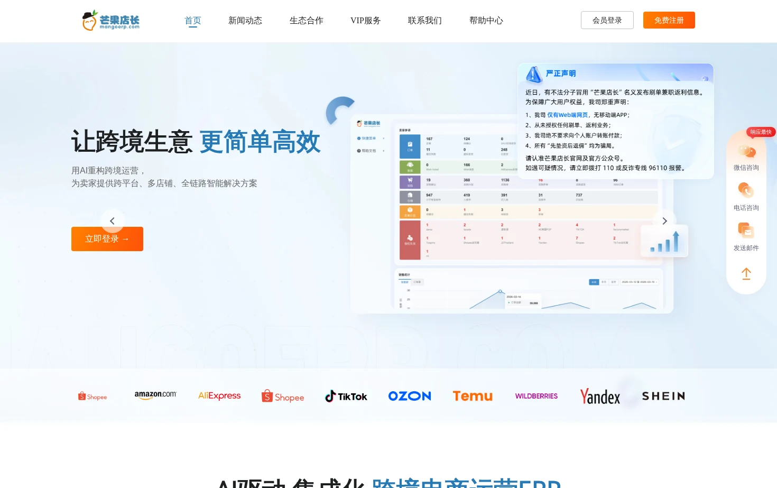777x488 pixels.
Task: Click the dashboard screenshot thumbnail
Action: click(512, 214)
